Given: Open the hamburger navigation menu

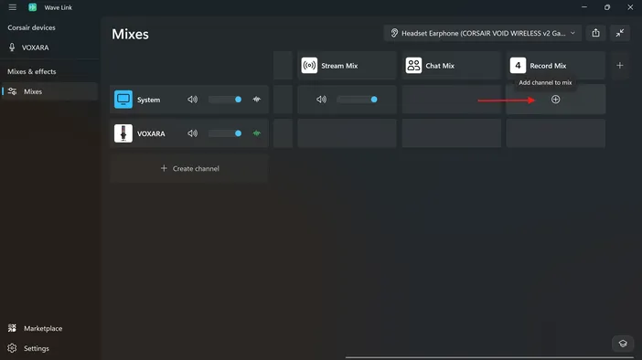Looking at the screenshot, I should 12,7.
